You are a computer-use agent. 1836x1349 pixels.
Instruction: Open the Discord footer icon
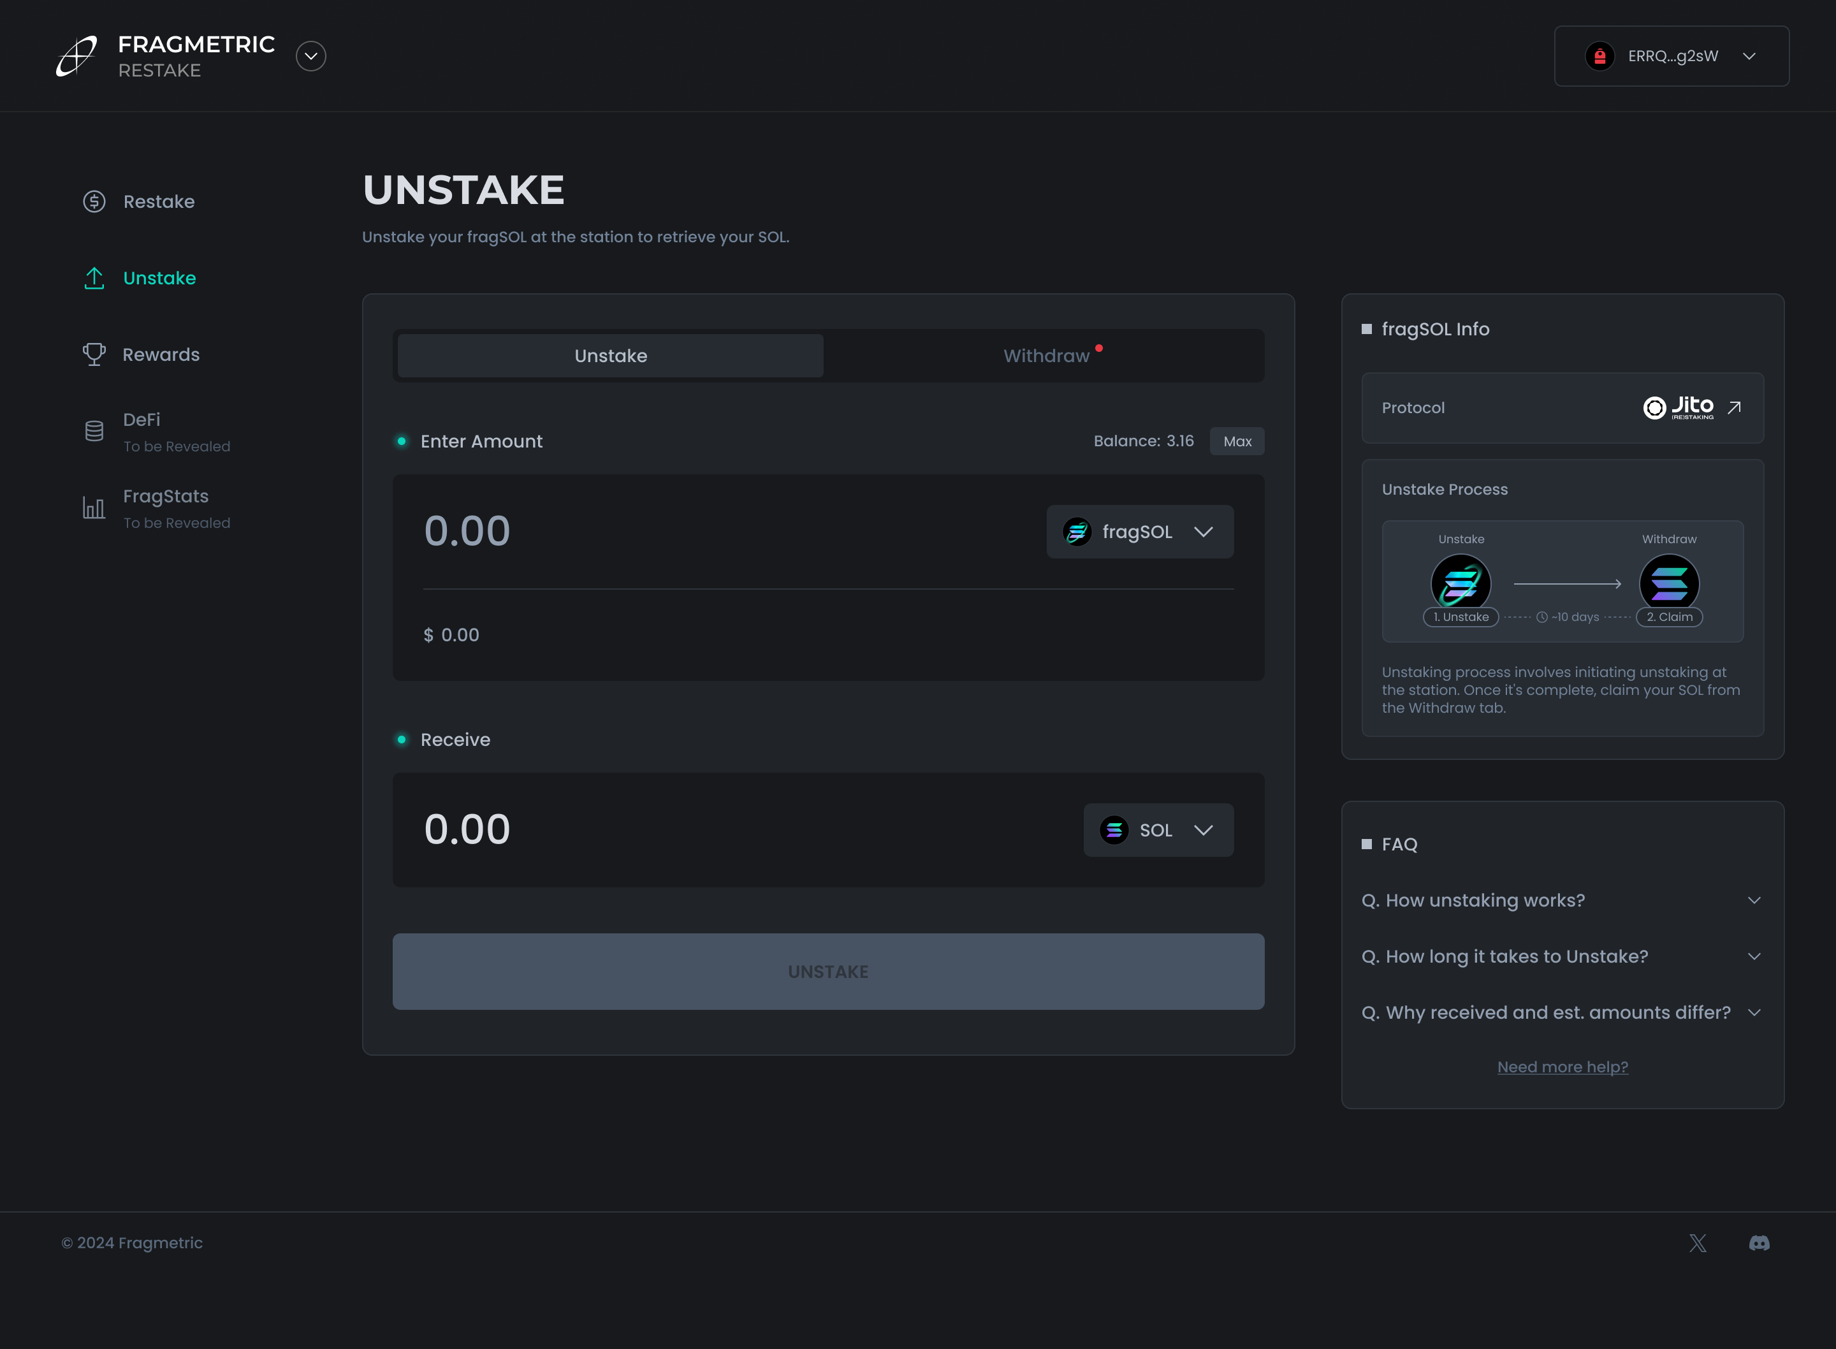pos(1759,1243)
